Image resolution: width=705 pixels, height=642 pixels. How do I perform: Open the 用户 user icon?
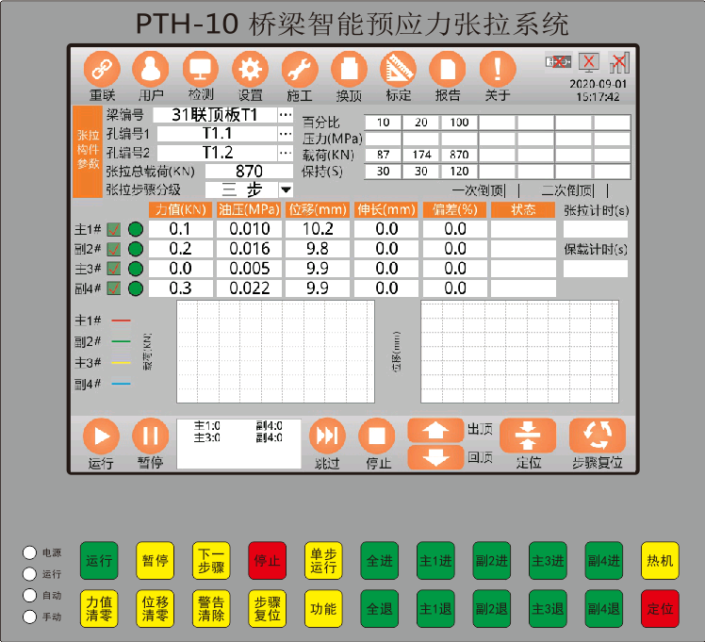(x=151, y=69)
